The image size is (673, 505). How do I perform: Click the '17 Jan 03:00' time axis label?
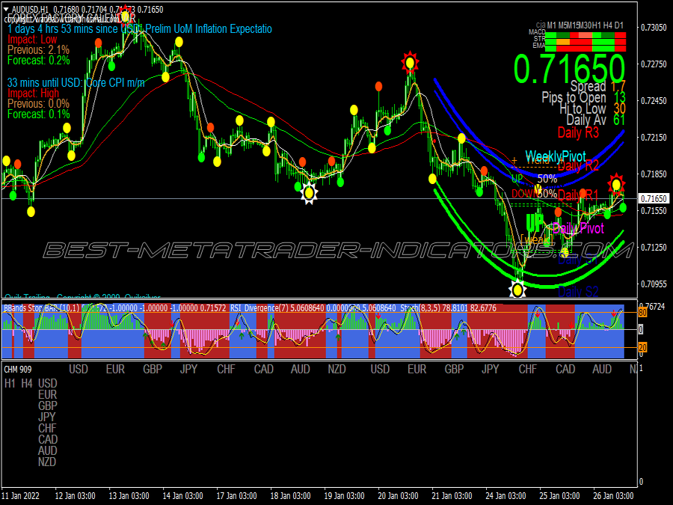click(236, 496)
